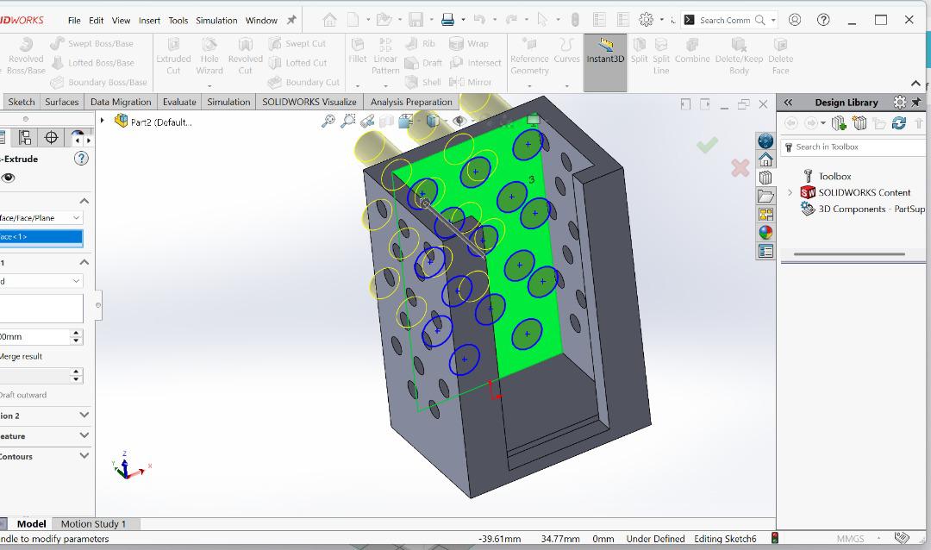Open the Insert menu
Image resolution: width=931 pixels, height=550 pixels.
pyautogui.click(x=150, y=20)
